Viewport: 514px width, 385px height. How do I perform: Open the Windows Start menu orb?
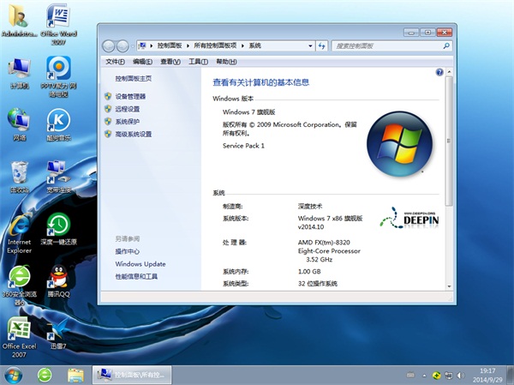point(13,376)
